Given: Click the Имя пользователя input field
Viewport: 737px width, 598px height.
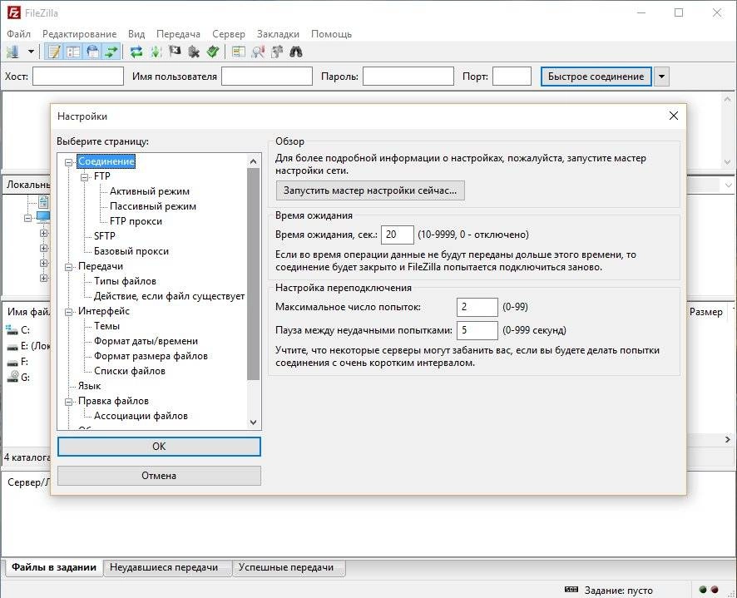Looking at the screenshot, I should 267,77.
